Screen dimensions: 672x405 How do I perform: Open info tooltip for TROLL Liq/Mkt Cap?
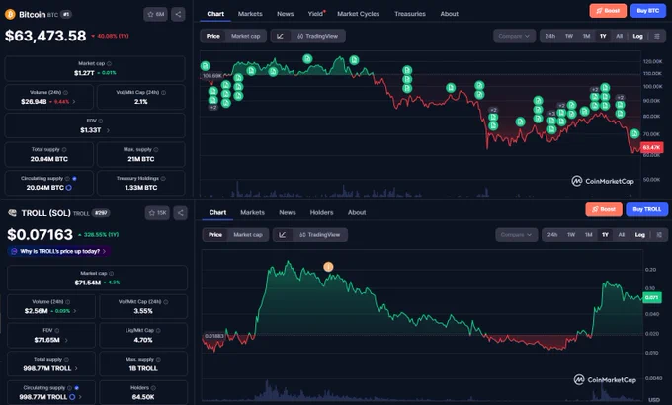pos(158,331)
